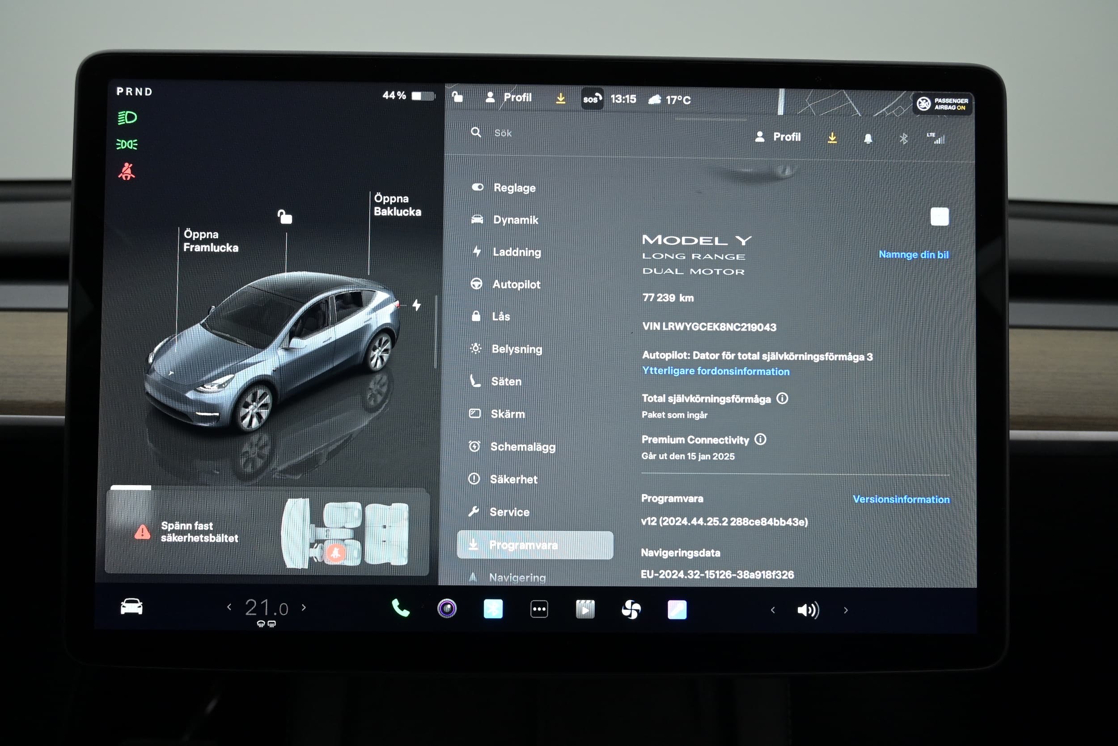Tap the Spänn fast säkerhetsbältet warning card
This screenshot has width=1118, height=746.
[x=267, y=532]
